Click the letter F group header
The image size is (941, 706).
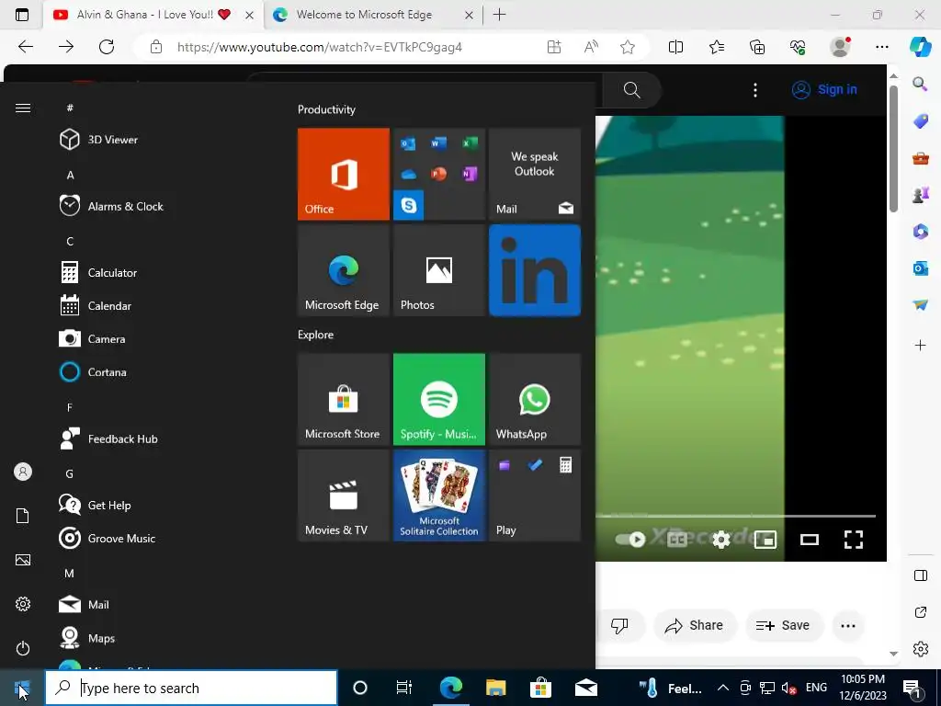(x=70, y=407)
